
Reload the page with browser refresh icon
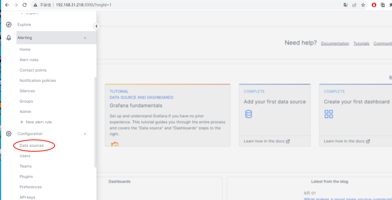click(25, 5)
